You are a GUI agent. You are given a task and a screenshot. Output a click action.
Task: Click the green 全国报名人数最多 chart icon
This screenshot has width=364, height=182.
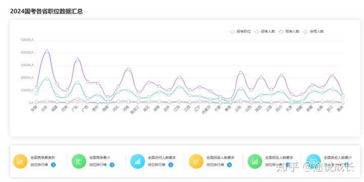click(255, 161)
